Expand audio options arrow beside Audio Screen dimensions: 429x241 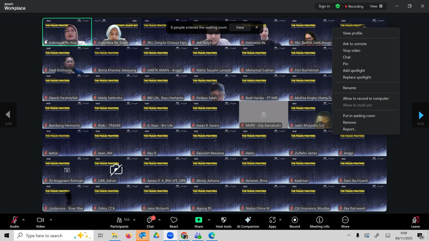click(x=24, y=220)
